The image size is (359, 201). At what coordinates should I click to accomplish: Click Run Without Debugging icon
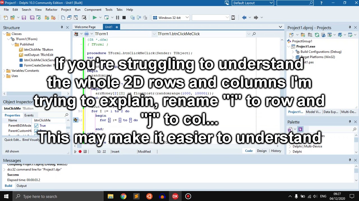coord(106,18)
